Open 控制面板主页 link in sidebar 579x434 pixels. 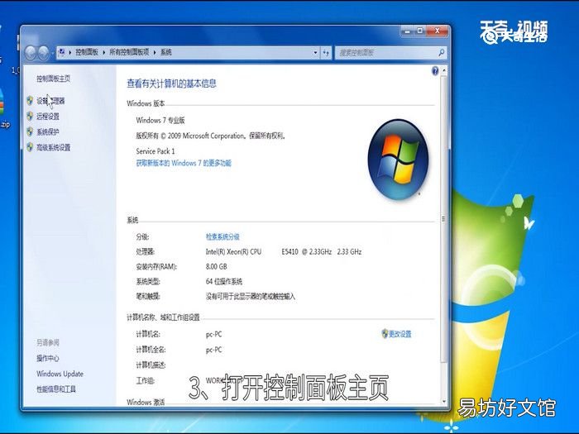pyautogui.click(x=53, y=79)
